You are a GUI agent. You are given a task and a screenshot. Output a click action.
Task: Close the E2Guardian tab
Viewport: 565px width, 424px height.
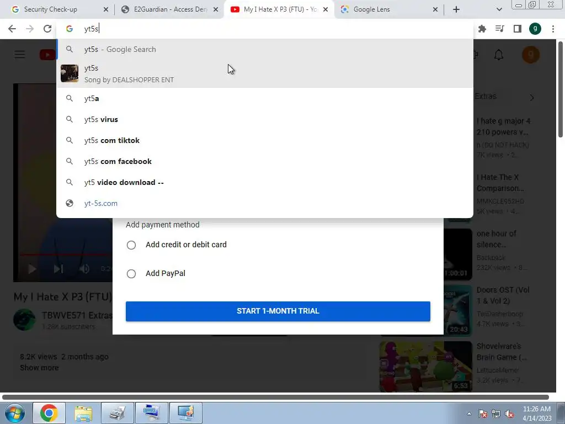pos(216,9)
